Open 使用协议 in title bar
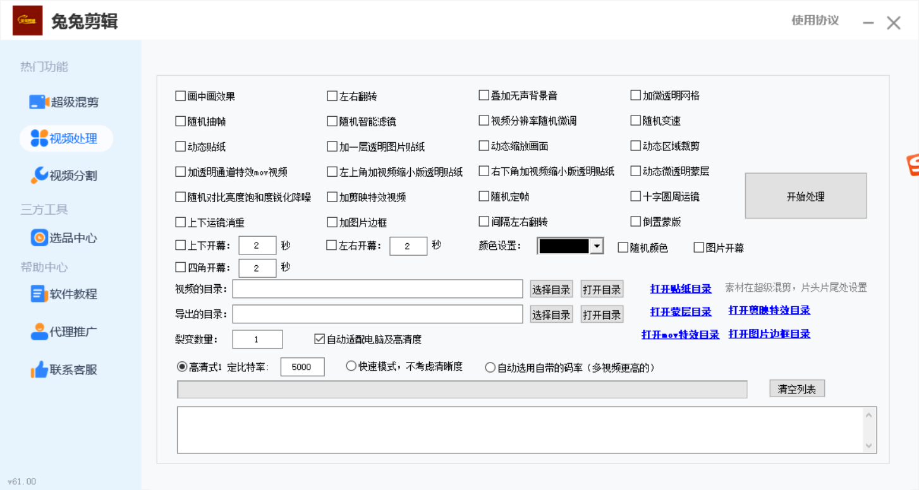The image size is (919, 490). tap(815, 20)
